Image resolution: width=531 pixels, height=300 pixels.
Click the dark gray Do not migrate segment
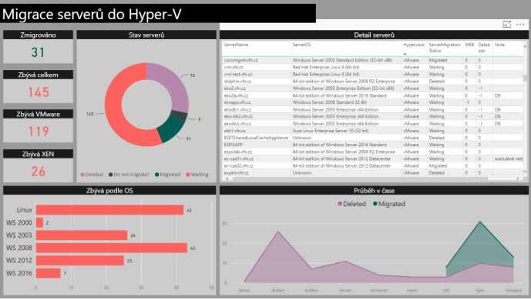coord(180,116)
